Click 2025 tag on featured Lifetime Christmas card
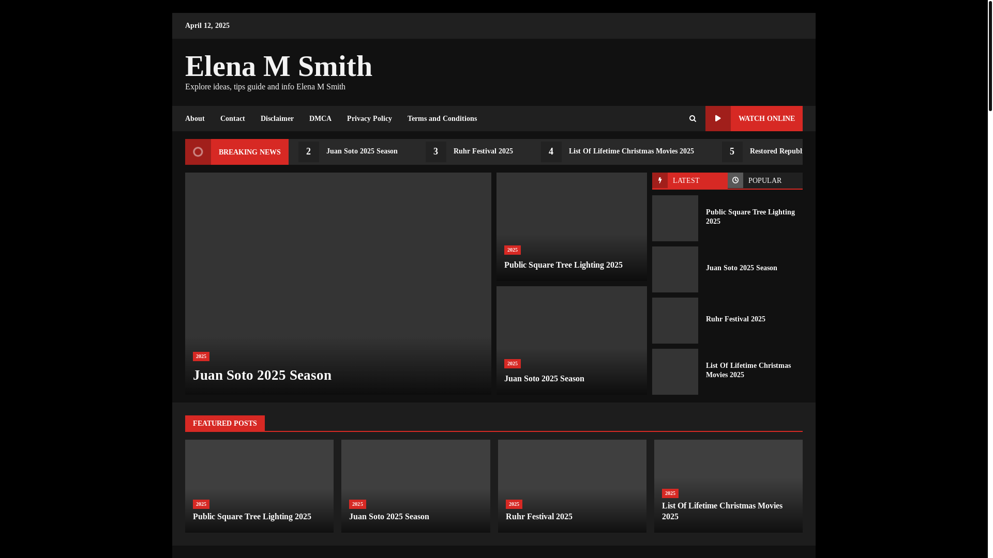The image size is (993, 558). (x=670, y=493)
